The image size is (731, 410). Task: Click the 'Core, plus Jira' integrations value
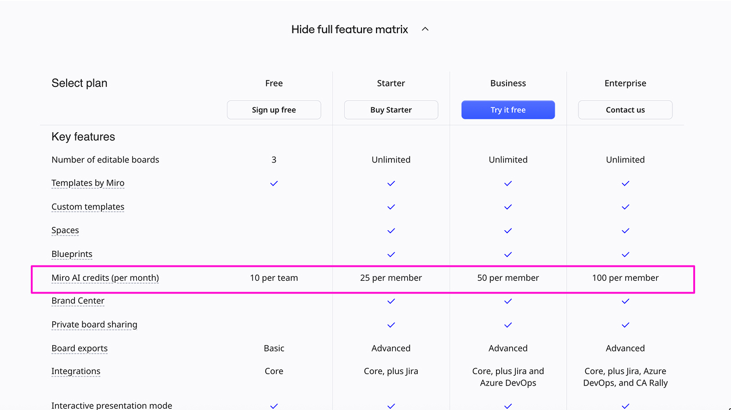point(391,371)
